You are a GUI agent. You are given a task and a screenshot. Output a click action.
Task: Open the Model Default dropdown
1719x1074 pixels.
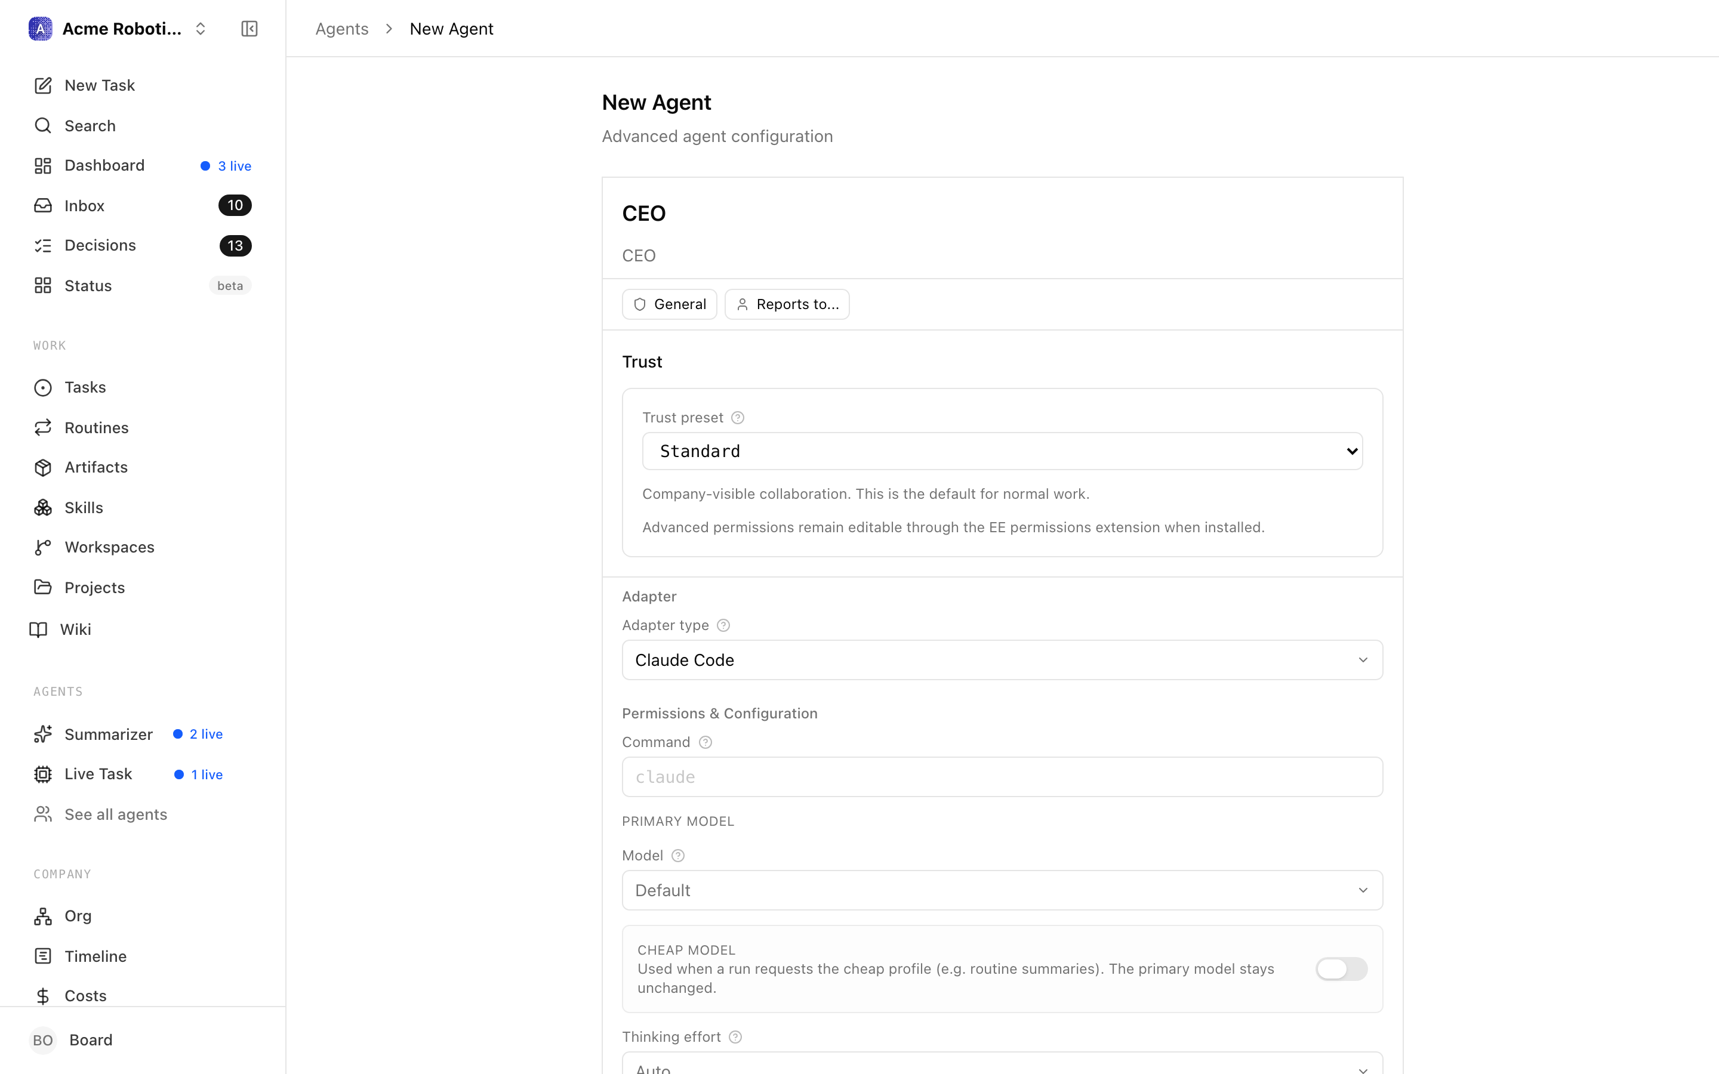tap(1002, 890)
